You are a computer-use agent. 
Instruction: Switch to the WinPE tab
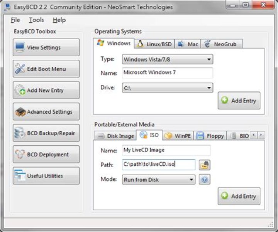(178, 136)
